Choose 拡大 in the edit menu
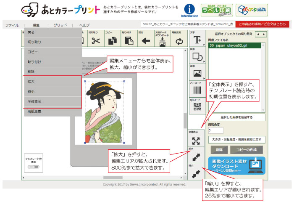This screenshot has height=202, width=294. 53,82
